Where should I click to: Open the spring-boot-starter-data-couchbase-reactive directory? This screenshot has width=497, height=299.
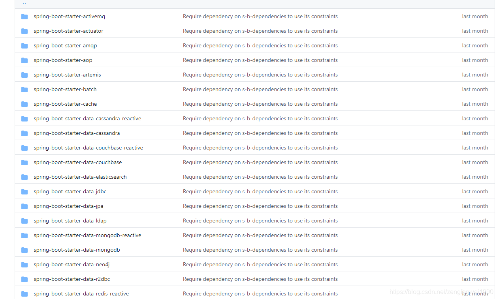tap(88, 148)
